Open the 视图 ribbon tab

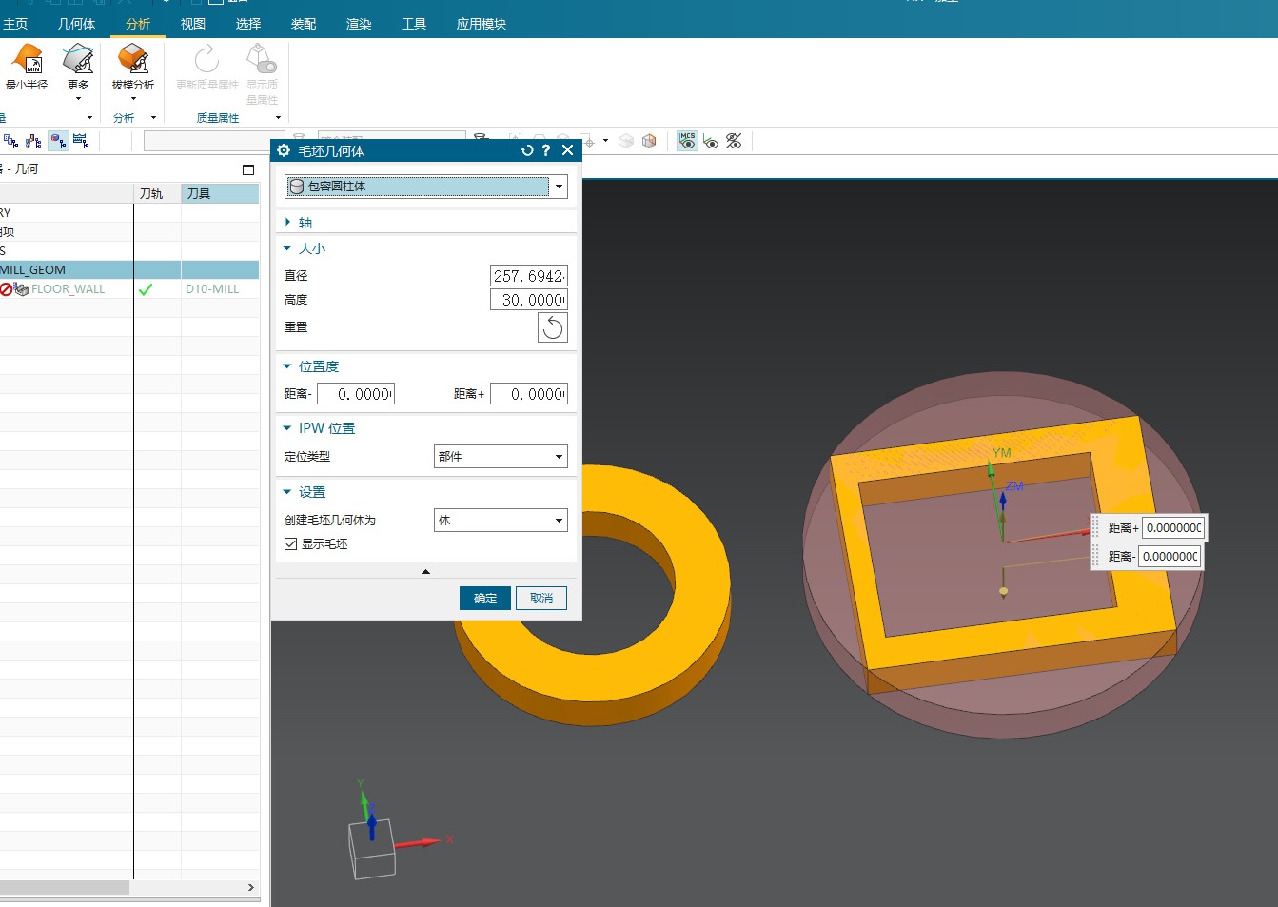(193, 24)
